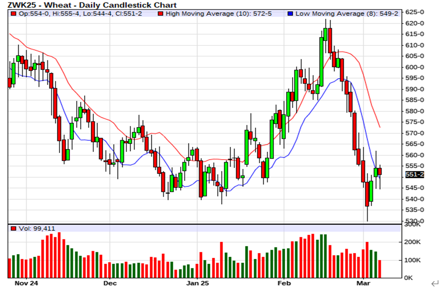
Task: Click the blue Low Moving Average legend marker
Action: click(290, 14)
